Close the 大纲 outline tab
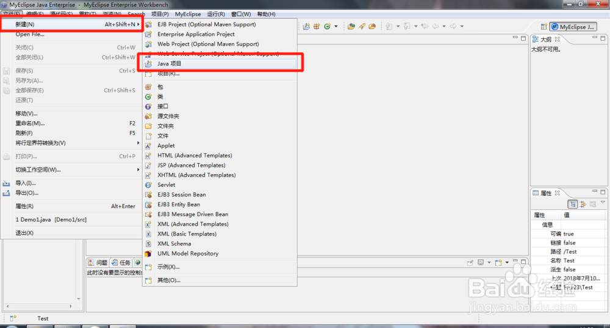Image resolution: width=610 pixels, height=328 pixels. pos(558,39)
